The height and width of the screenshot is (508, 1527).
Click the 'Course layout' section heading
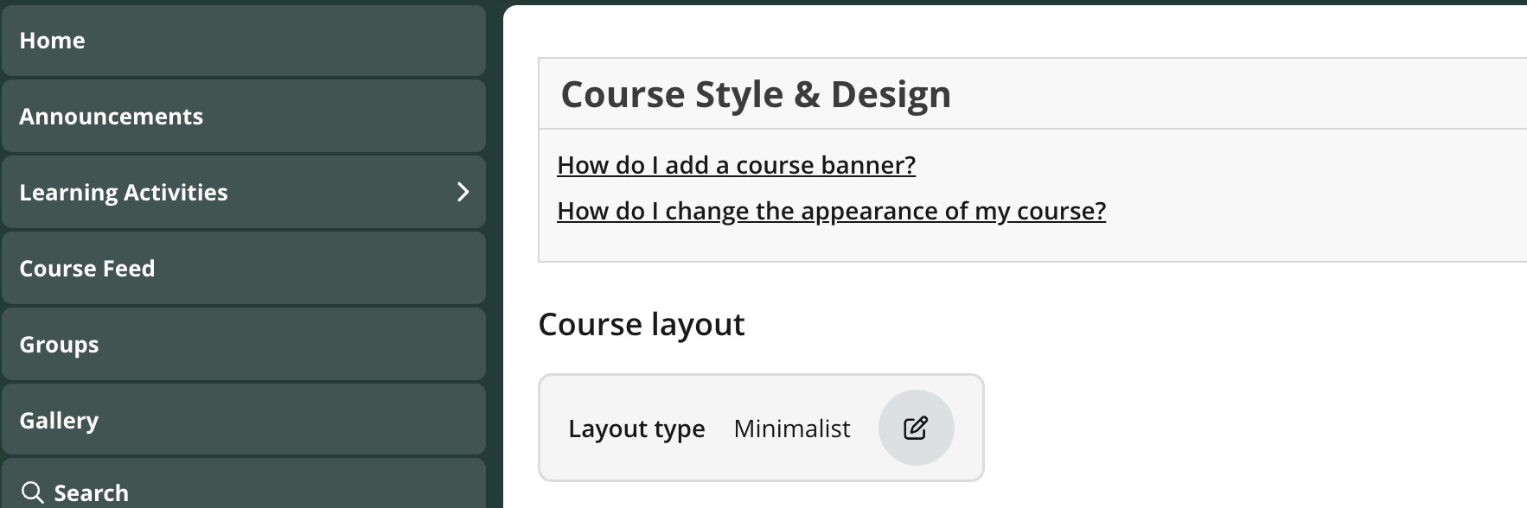click(x=641, y=325)
